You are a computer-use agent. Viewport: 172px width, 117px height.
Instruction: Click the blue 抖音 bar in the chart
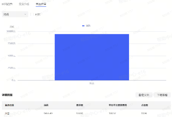click(x=92, y=57)
